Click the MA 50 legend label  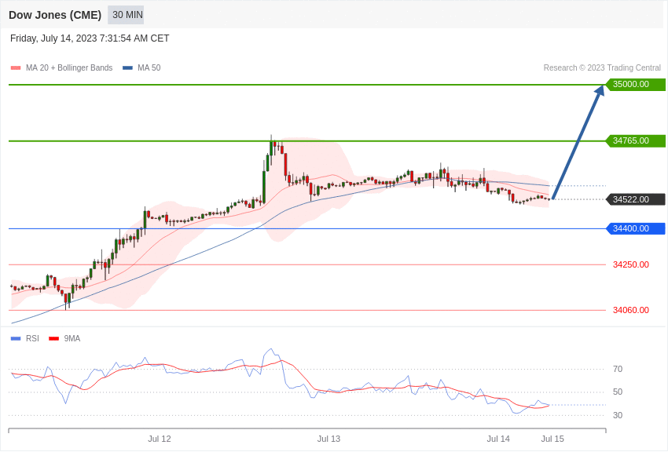pyautogui.click(x=149, y=67)
